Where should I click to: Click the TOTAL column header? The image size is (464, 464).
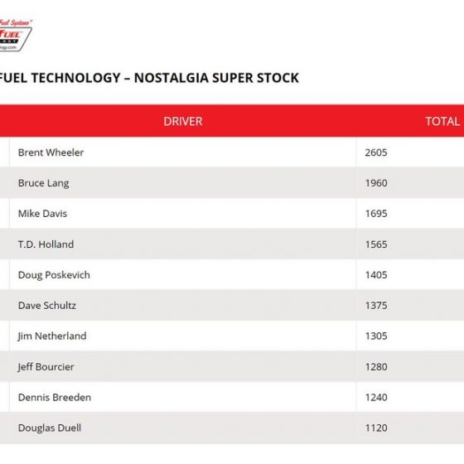[442, 121]
